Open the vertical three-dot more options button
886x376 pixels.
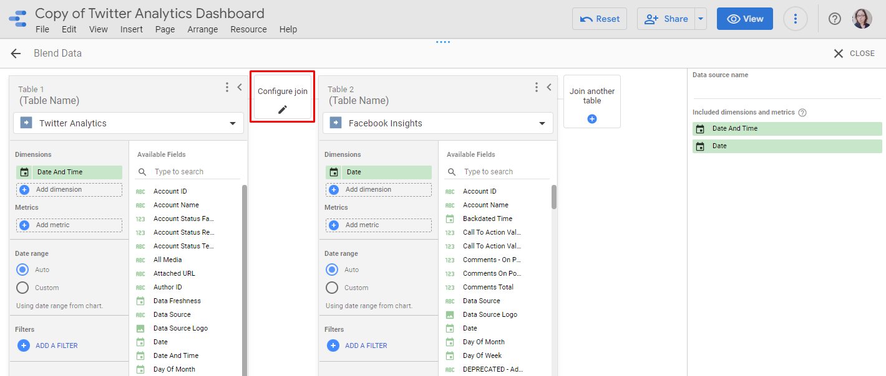pyautogui.click(x=795, y=19)
